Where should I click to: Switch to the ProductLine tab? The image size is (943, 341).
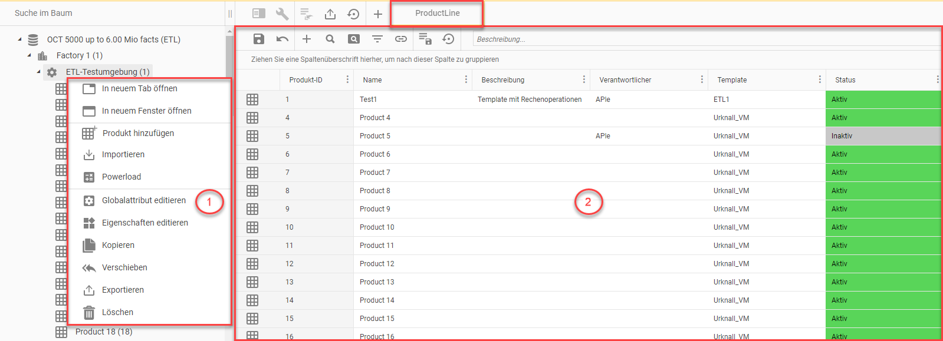pyautogui.click(x=437, y=13)
